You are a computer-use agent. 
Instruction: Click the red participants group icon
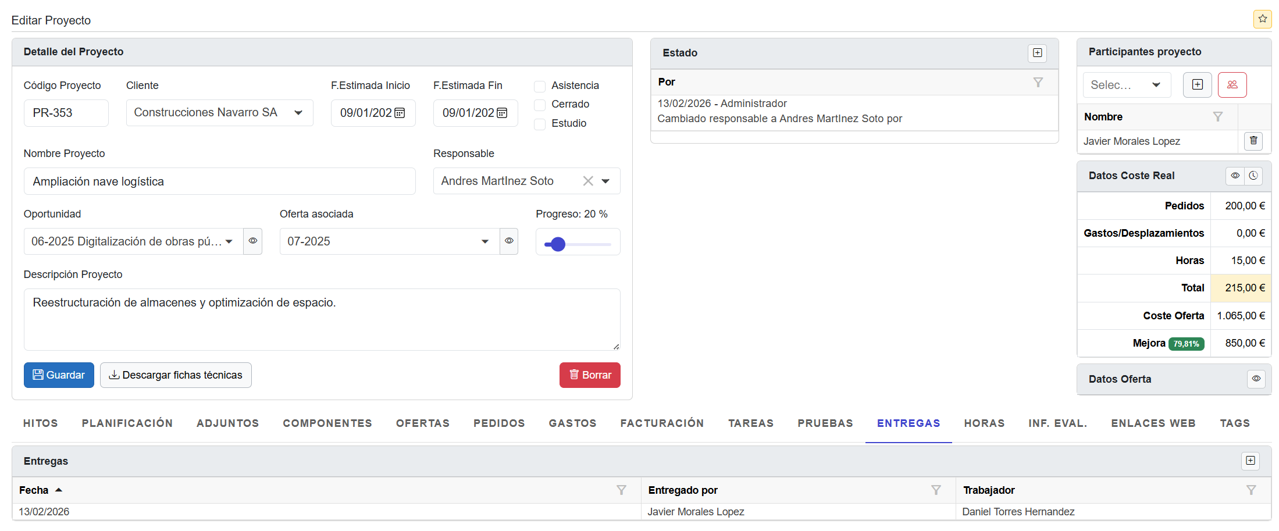1232,85
